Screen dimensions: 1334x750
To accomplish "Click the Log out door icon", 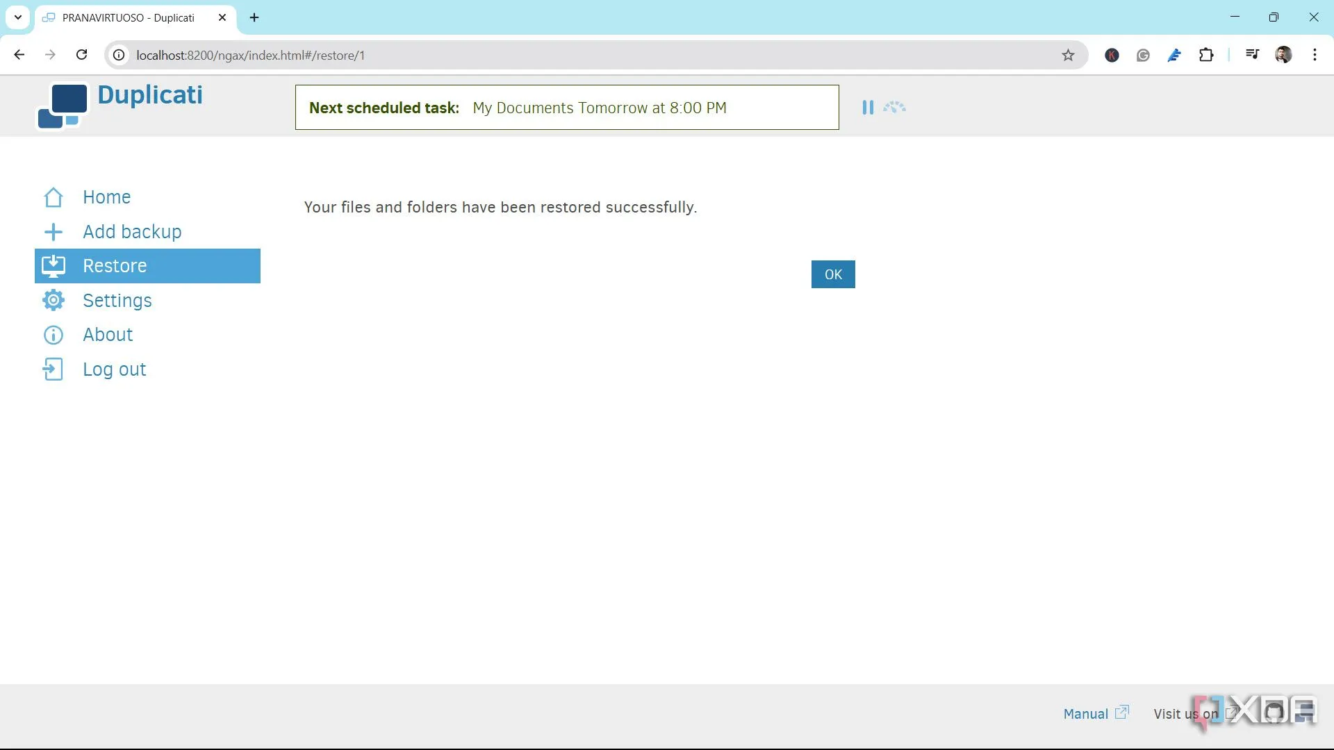I will coord(53,369).
